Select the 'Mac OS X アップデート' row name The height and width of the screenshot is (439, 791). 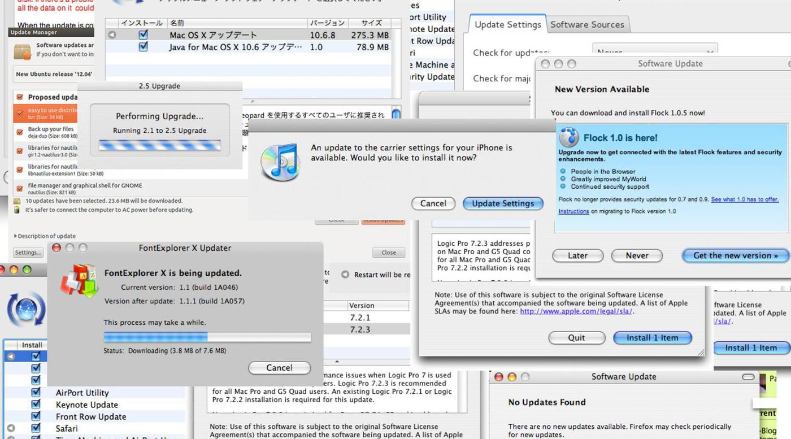click(213, 35)
